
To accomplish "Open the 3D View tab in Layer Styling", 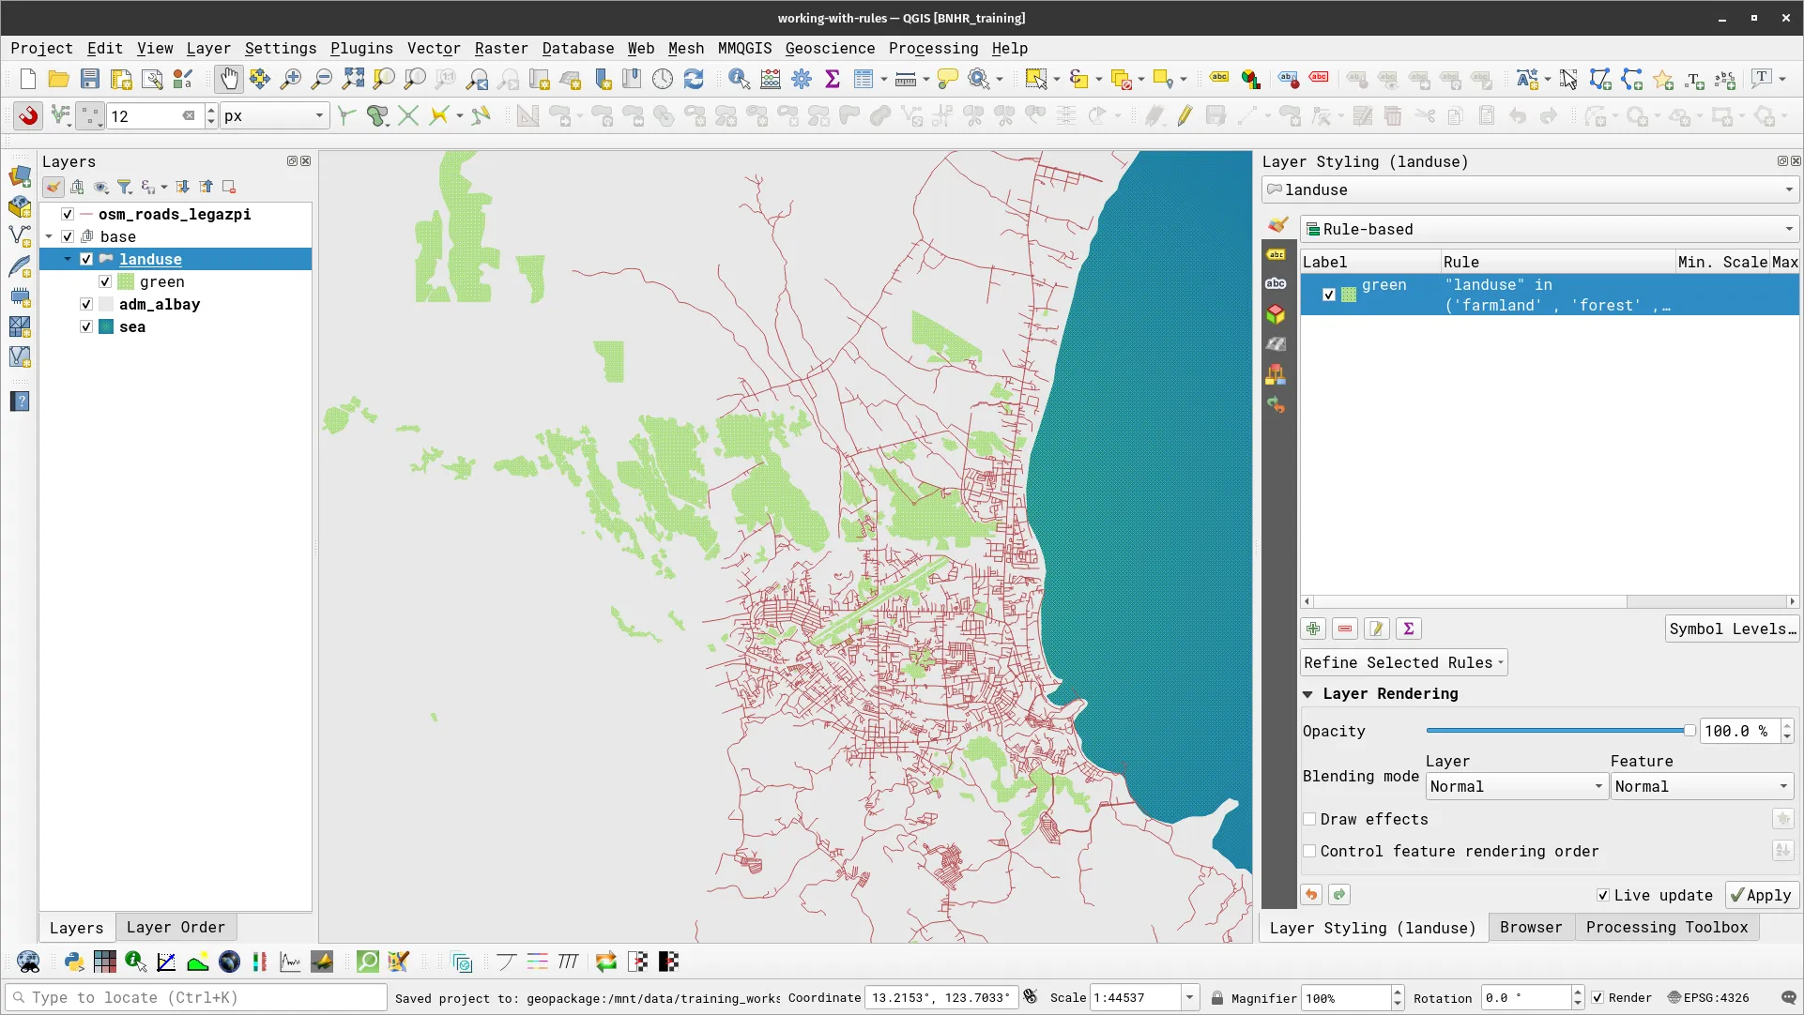I will click(x=1276, y=314).
